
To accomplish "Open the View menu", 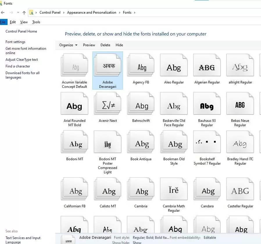I will (24, 22).
